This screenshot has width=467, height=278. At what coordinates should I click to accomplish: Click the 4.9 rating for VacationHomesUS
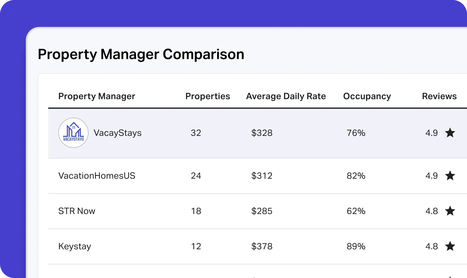click(432, 176)
